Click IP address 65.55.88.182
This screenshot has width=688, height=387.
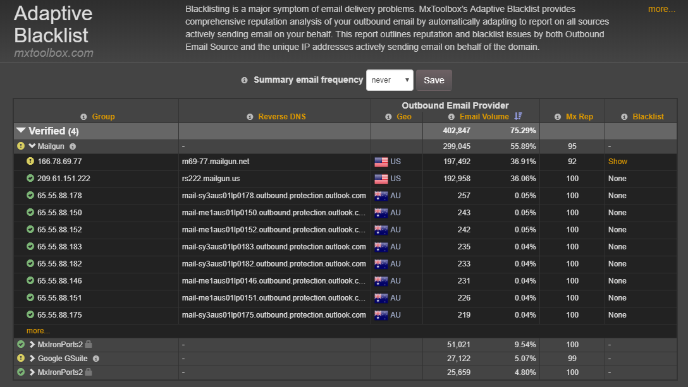(x=59, y=264)
